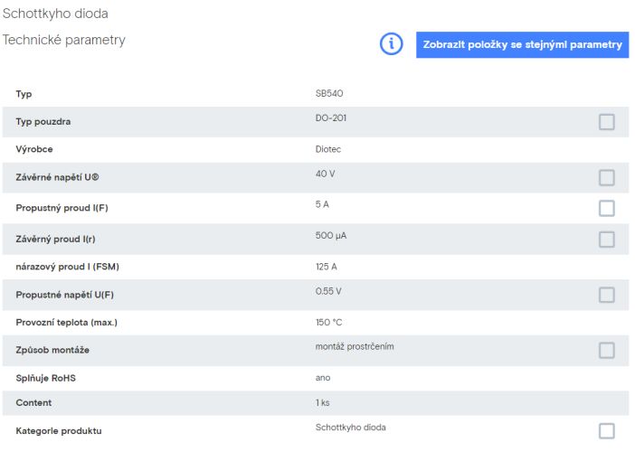
Task: Click the nárazový proud I (FSM) label
Action: [68, 267]
